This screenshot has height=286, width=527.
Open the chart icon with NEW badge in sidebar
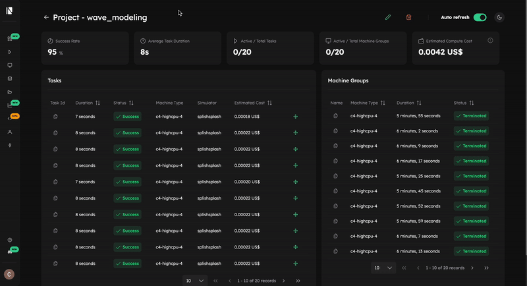[x=10, y=105]
